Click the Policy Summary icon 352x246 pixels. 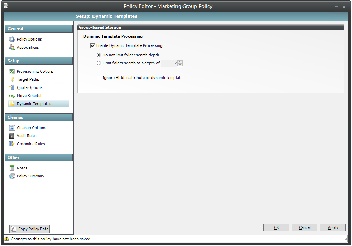12,176
